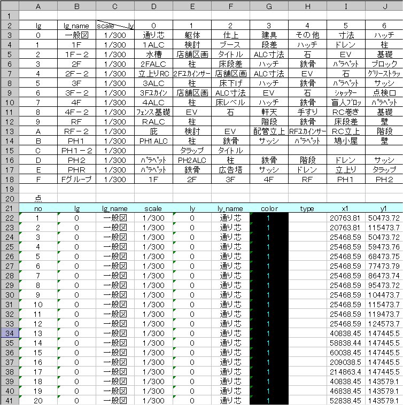Select the フェンス基礎 cell
403x405 pixels.
tap(153, 112)
